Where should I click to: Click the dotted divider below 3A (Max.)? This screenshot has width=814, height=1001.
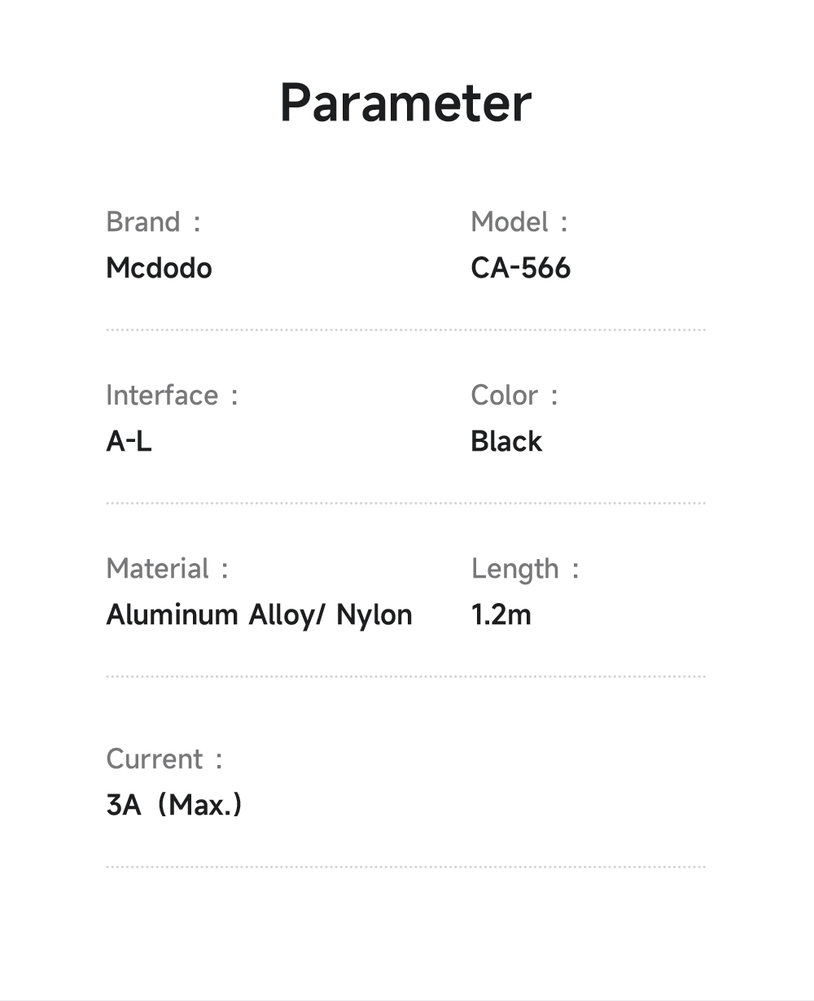405,867
